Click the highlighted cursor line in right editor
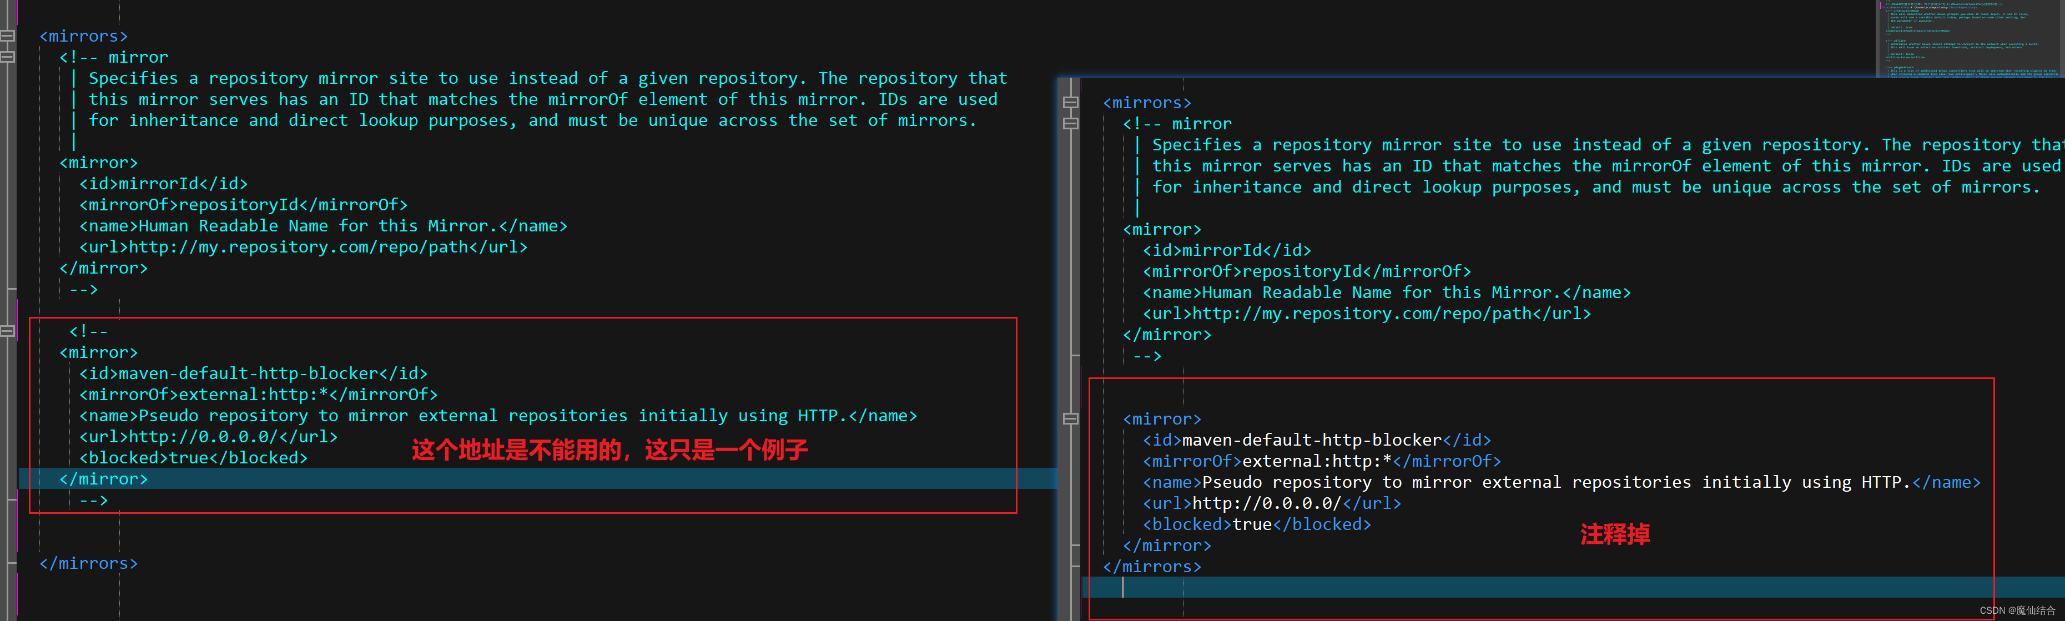 [x=1573, y=587]
